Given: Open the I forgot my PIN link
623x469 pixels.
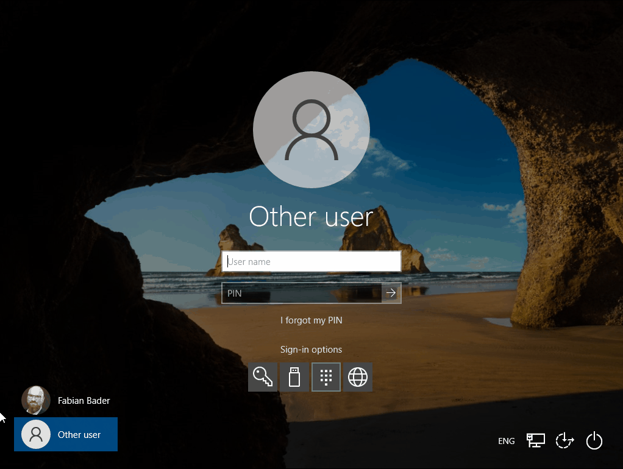Looking at the screenshot, I should click(311, 320).
